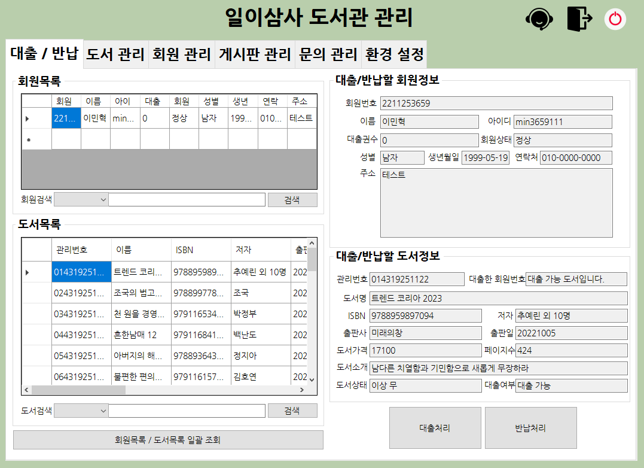The height and width of the screenshot is (468, 644).
Task: Open the 도서검색 category dropdown
Action: [x=80, y=410]
